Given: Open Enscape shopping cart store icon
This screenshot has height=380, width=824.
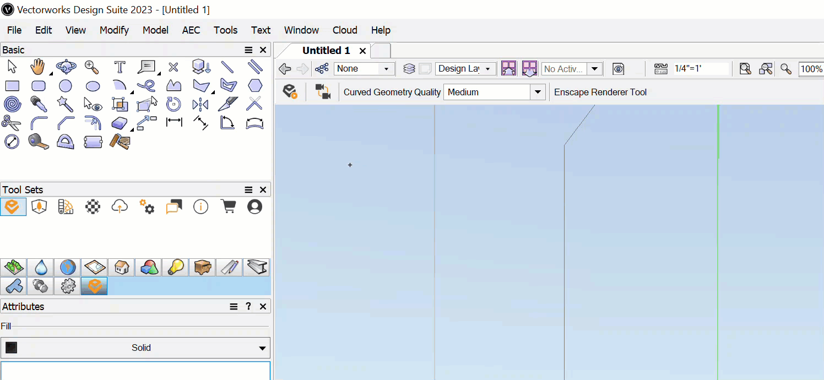Looking at the screenshot, I should [227, 207].
